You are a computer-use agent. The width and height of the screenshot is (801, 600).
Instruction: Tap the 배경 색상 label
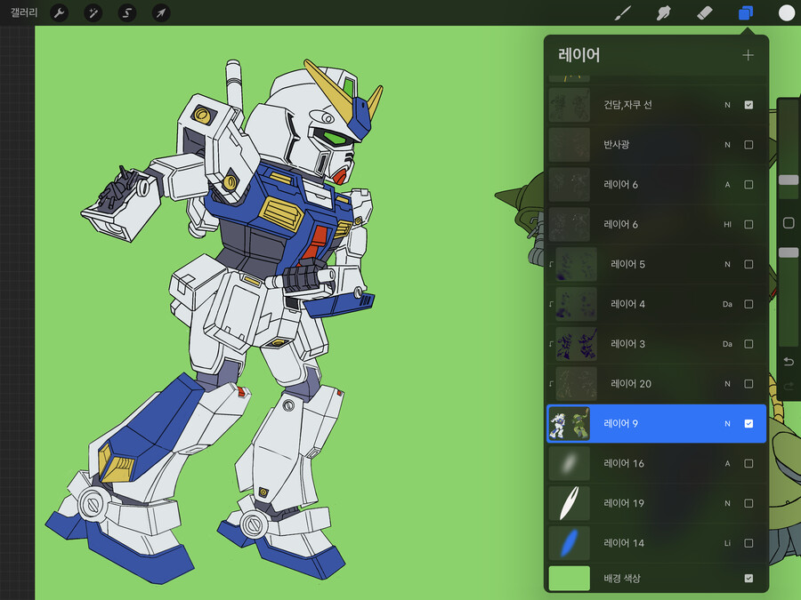(x=622, y=578)
